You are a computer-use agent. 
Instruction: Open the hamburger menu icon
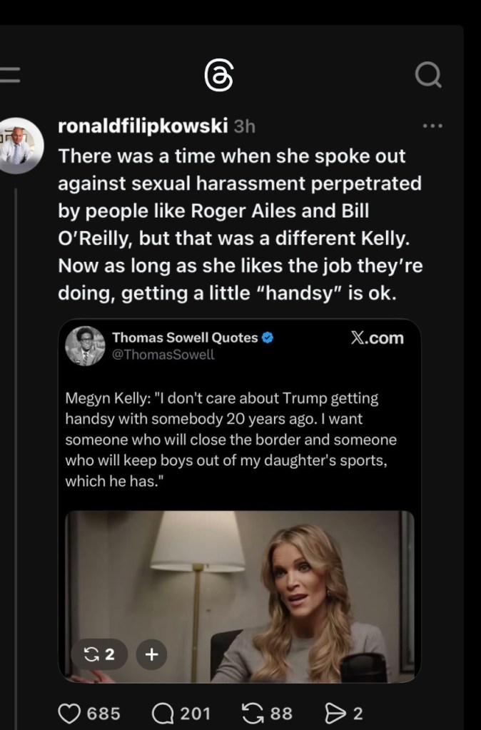(x=9, y=73)
